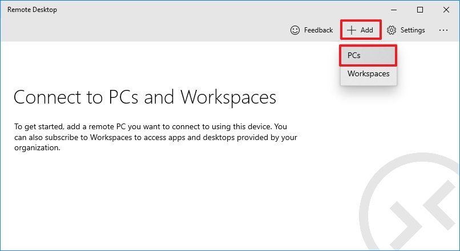Screen dimensions: 460x251
Task: Close the Remote Desktop window
Action: (446, 10)
